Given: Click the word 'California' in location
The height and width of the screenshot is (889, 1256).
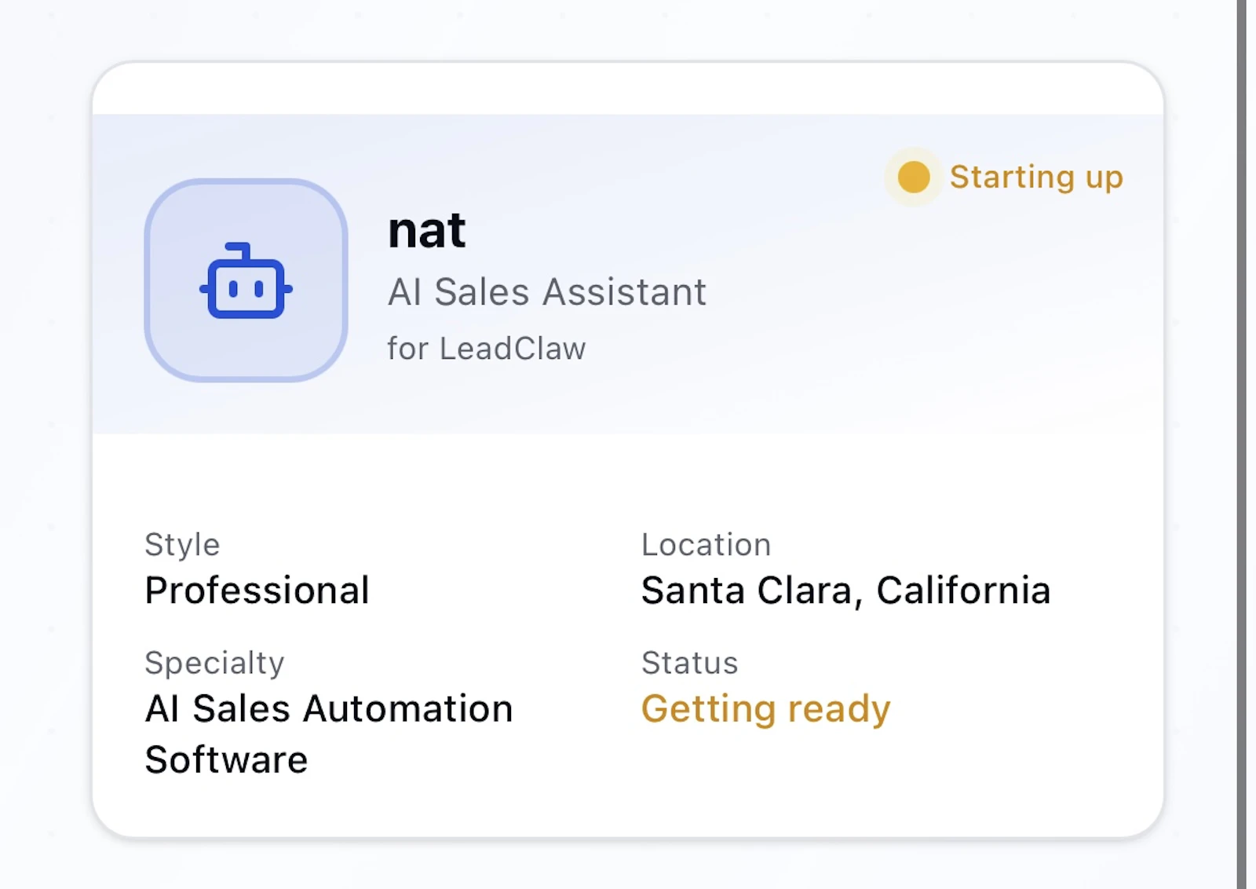Looking at the screenshot, I should (964, 591).
